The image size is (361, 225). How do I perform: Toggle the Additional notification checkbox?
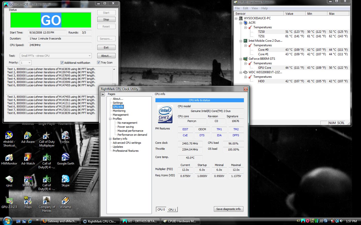click(62, 63)
